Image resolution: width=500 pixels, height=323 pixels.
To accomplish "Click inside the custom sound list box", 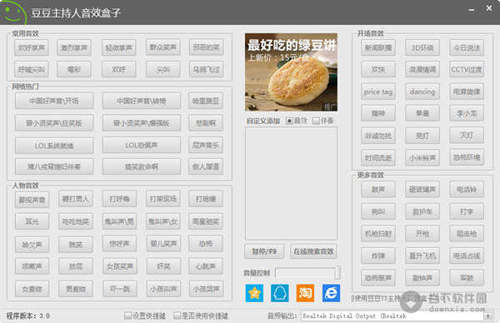I will tap(291, 183).
